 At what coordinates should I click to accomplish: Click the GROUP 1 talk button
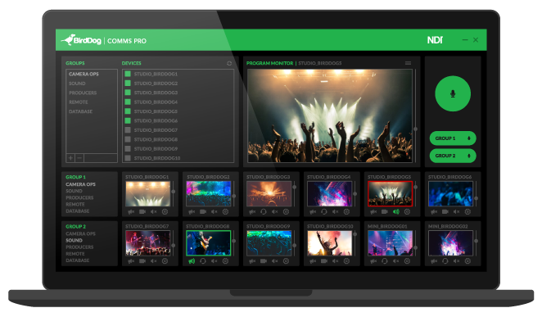(453, 138)
